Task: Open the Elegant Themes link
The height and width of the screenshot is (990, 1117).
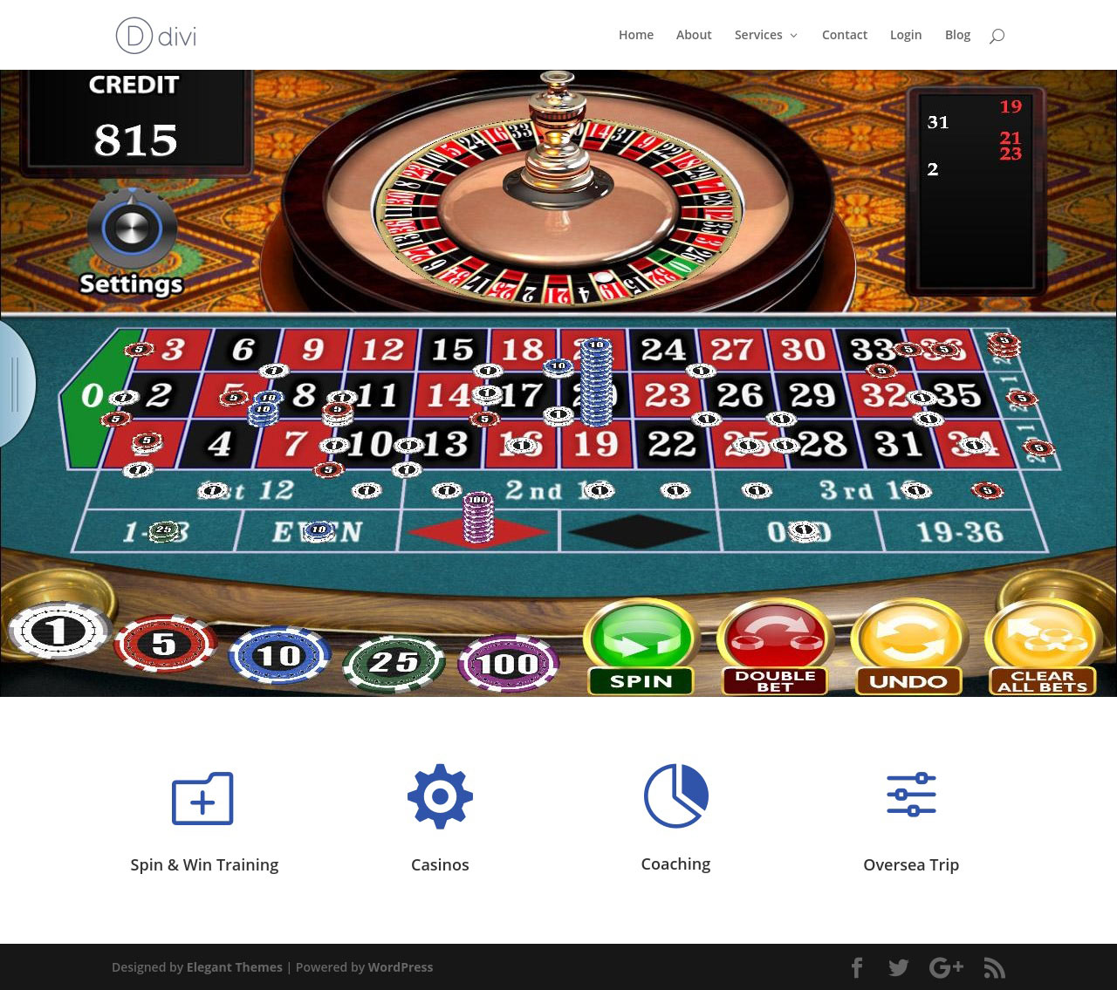Action: coord(234,966)
